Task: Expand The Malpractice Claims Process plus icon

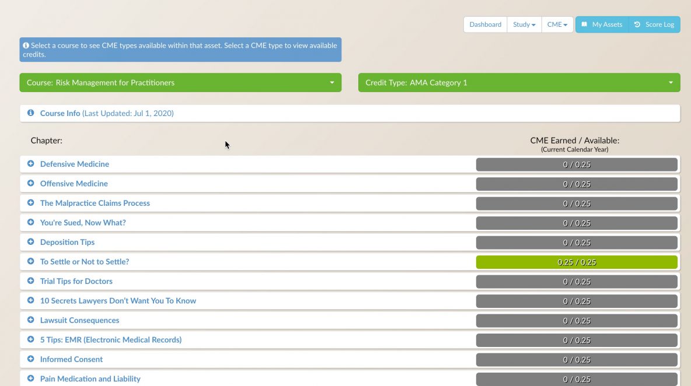Action: (x=30, y=203)
